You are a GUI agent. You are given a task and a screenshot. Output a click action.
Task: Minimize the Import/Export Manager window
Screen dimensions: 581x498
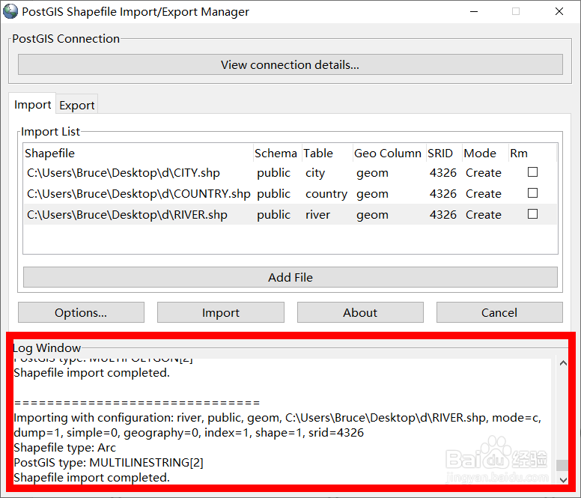(x=472, y=12)
